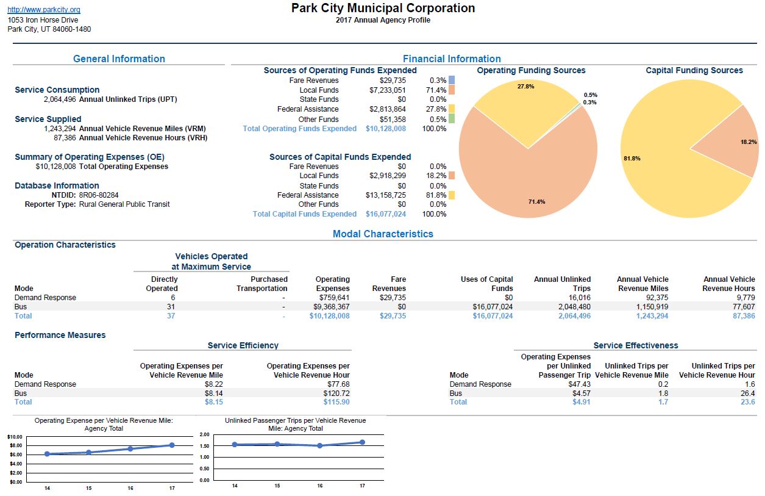Image resolution: width=765 pixels, height=496 pixels.
Task: Click the "Service Effectiveness" table heading
Action: coord(636,345)
